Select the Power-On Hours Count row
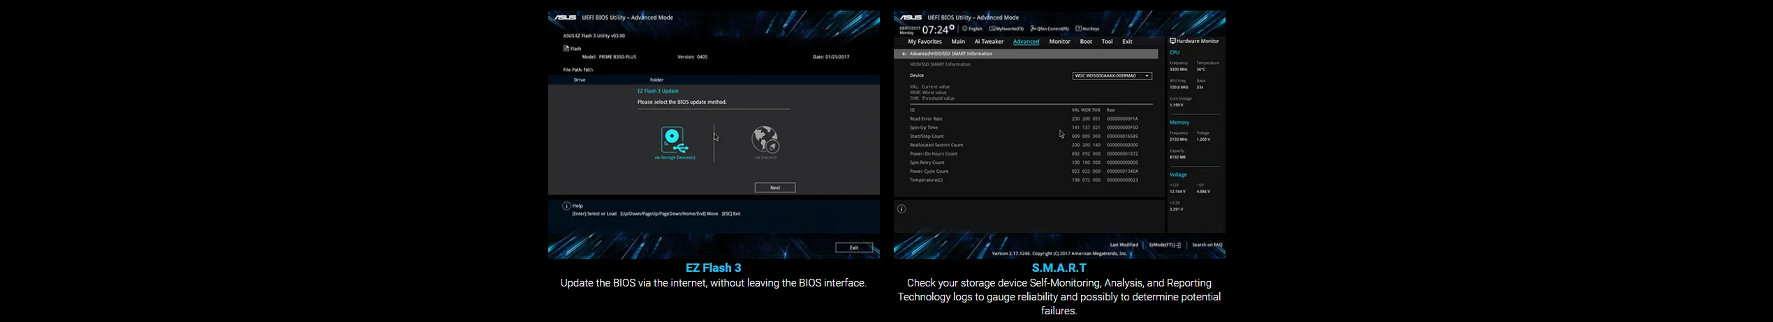This screenshot has height=322, width=1773. click(1024, 154)
